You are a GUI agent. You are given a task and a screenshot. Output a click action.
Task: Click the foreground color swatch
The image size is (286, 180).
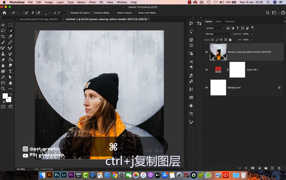[x=5, y=96]
